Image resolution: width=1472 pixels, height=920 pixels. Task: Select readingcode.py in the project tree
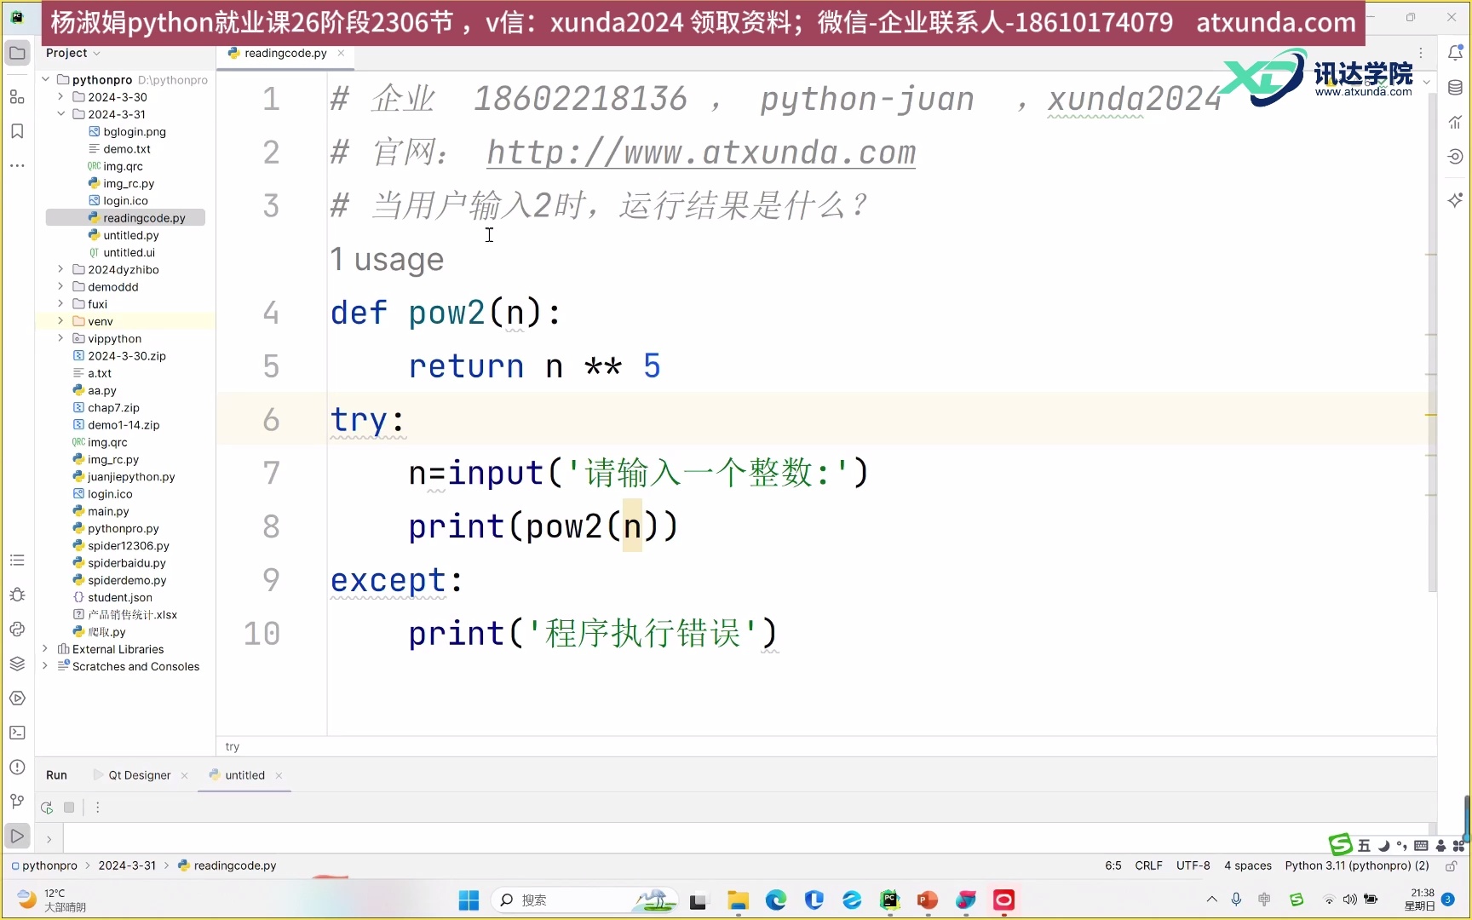(x=143, y=217)
